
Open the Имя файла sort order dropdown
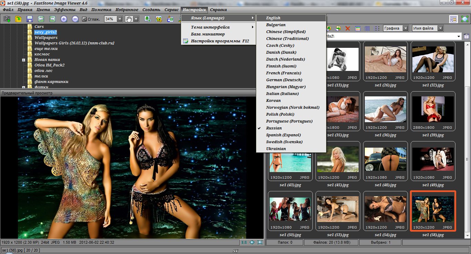coord(440,28)
